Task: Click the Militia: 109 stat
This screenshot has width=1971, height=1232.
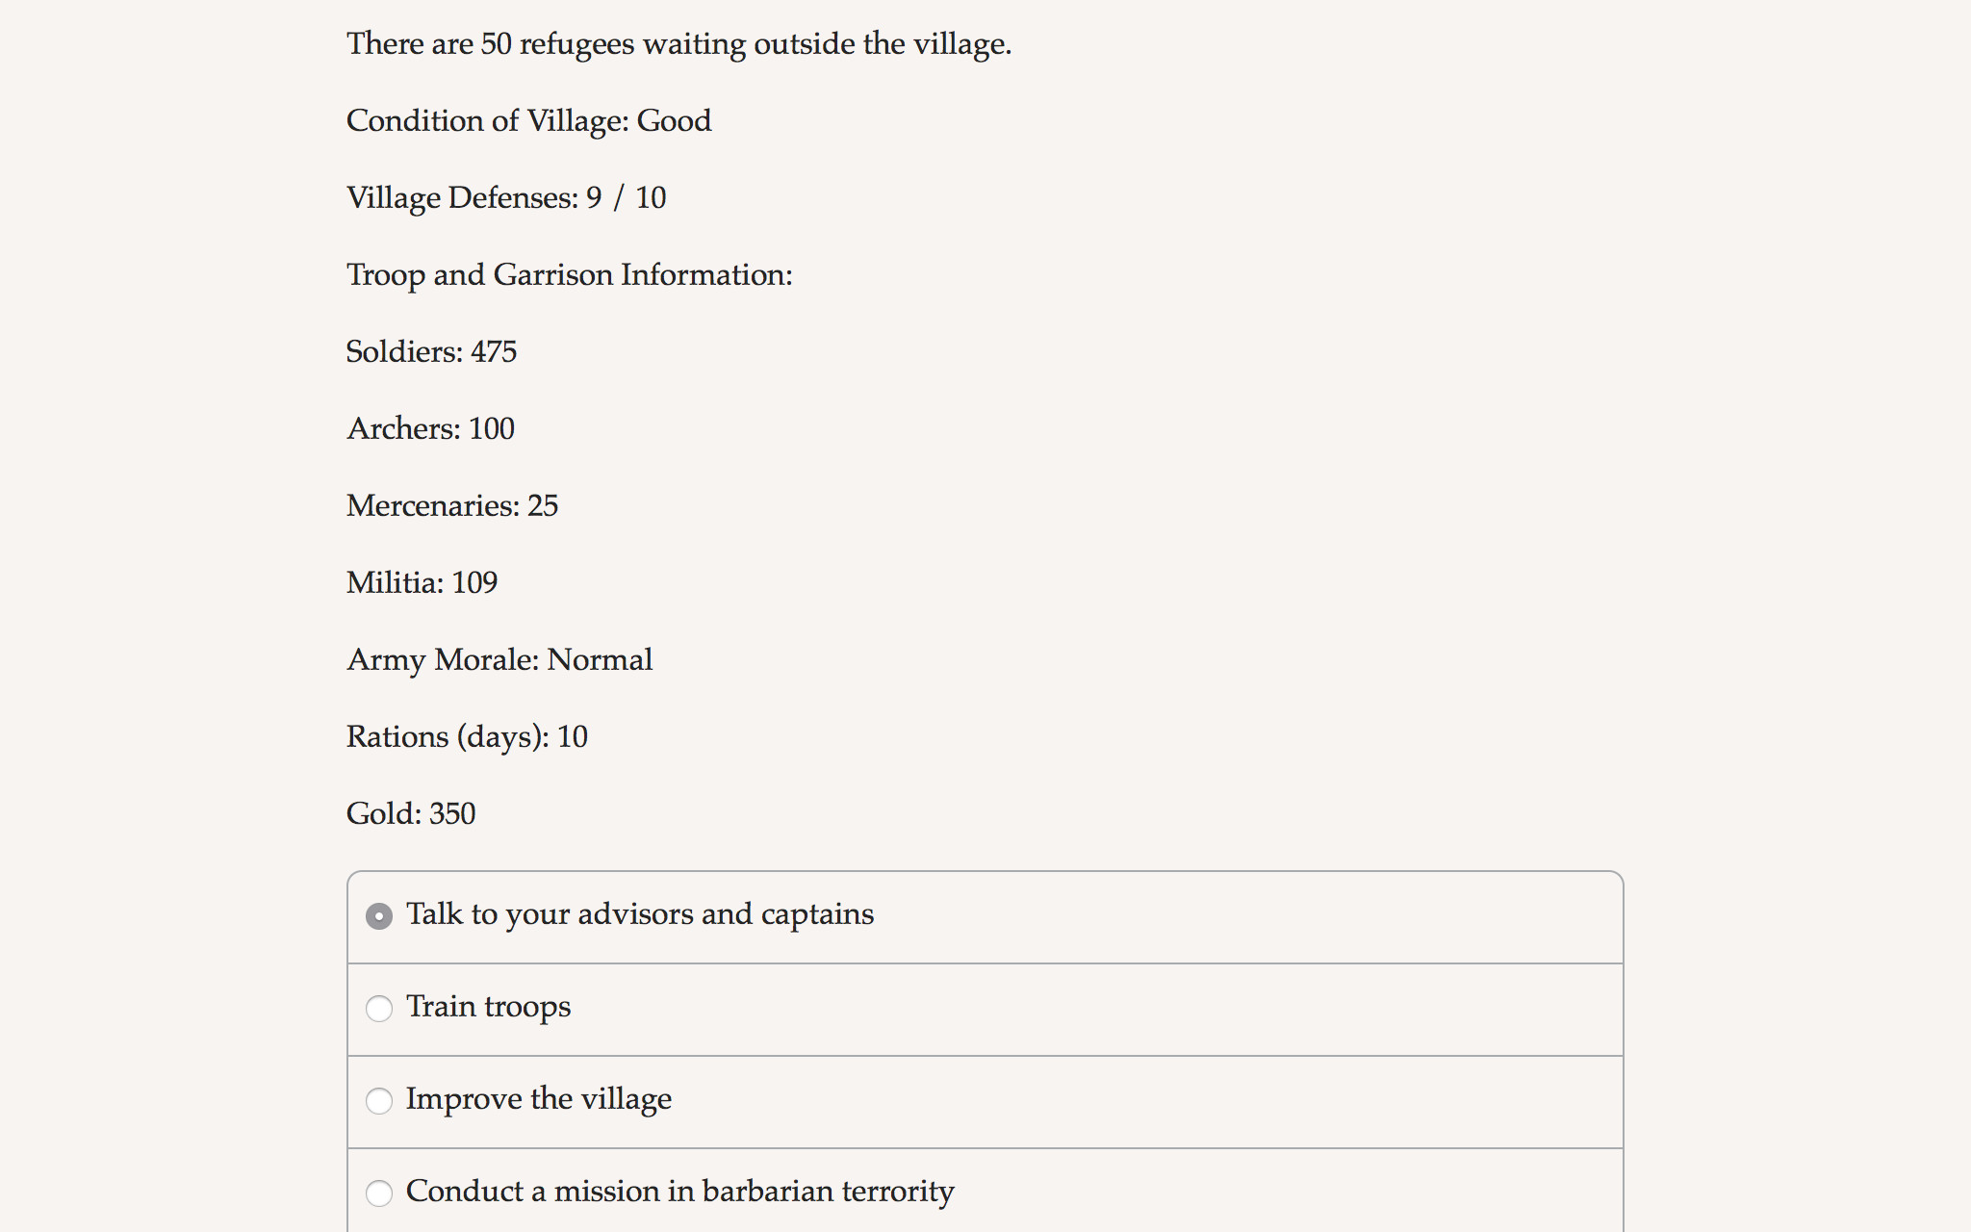Action: click(x=421, y=582)
